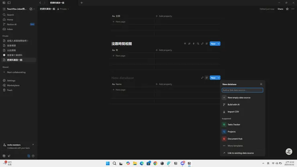
Task: Choose New empty data source
Action: 242,98
